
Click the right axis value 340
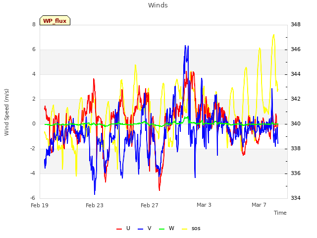click(296, 123)
